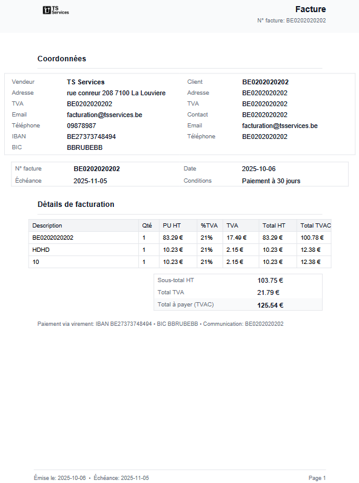Select the 'Total TVAC' column header
This screenshot has height=483, width=359.
tap(315, 226)
